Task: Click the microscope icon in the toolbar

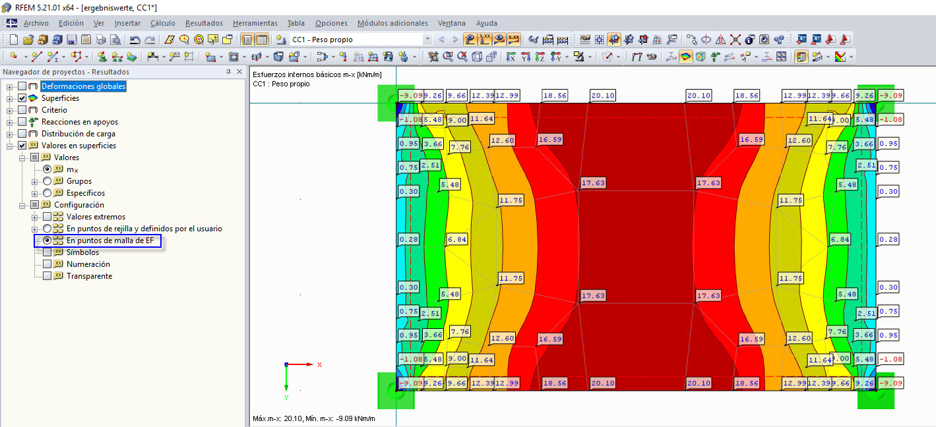Action: click(x=578, y=57)
